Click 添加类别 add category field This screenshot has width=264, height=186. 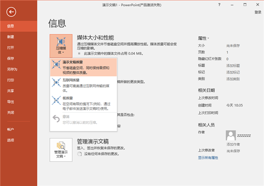(x=233, y=79)
